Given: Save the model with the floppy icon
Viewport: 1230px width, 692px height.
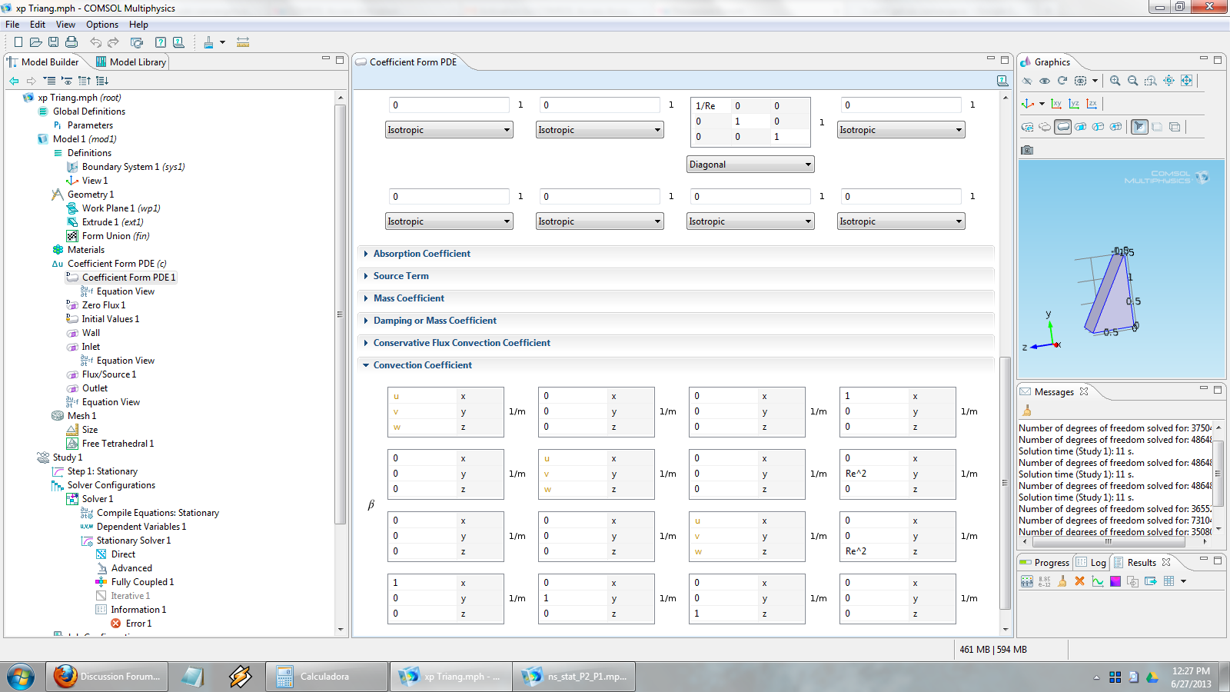Looking at the screenshot, I should pyautogui.click(x=53, y=42).
